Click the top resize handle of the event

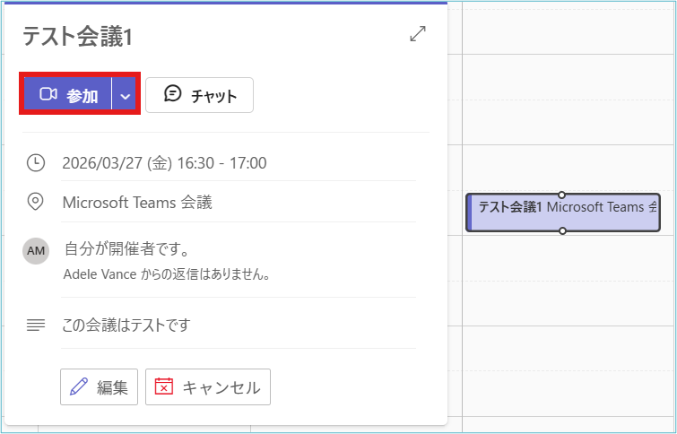(562, 194)
